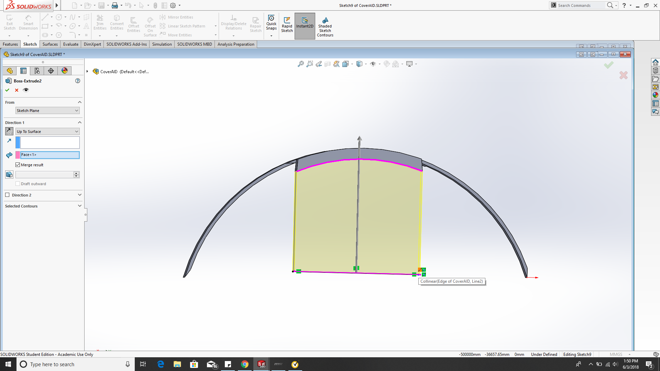This screenshot has width=660, height=371.
Task: Open Boss-Extrude2 help question mark
Action: (x=78, y=81)
